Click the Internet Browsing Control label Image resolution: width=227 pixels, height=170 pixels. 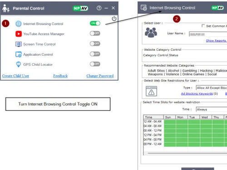point(43,24)
